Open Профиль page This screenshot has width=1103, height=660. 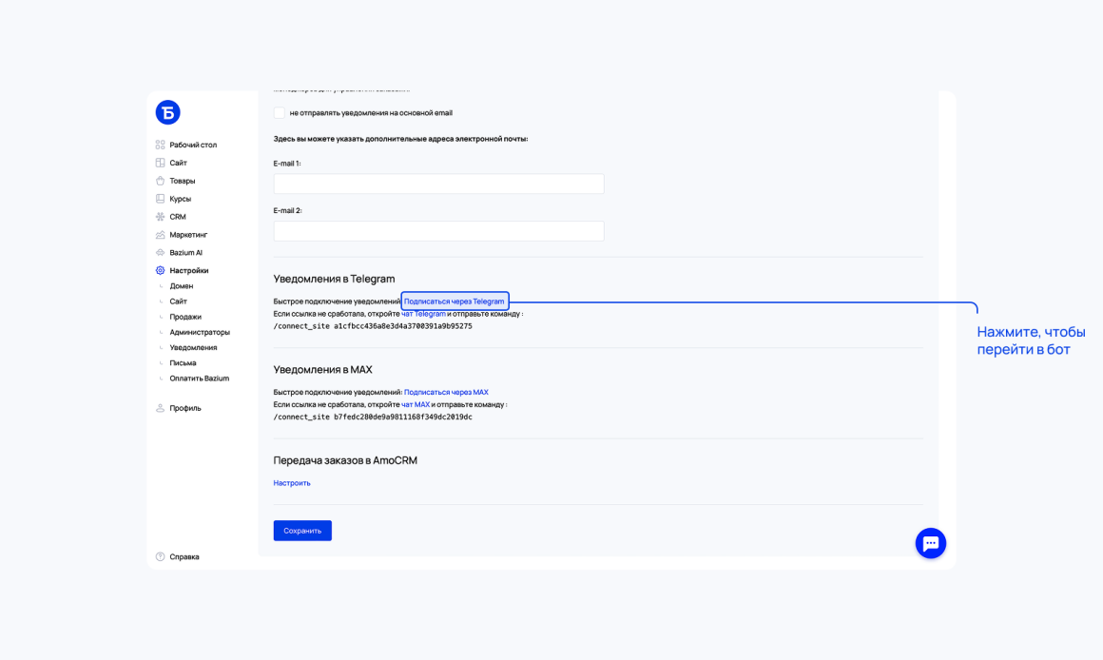185,408
